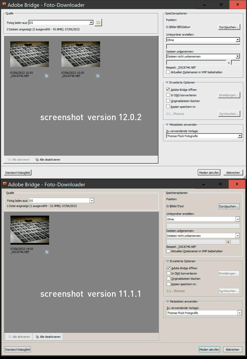Click 'Standard-Dialogfeld' in version 12.0.2 window
Image resolution: width=247 pixels, height=359 pixels.
tap(18, 172)
